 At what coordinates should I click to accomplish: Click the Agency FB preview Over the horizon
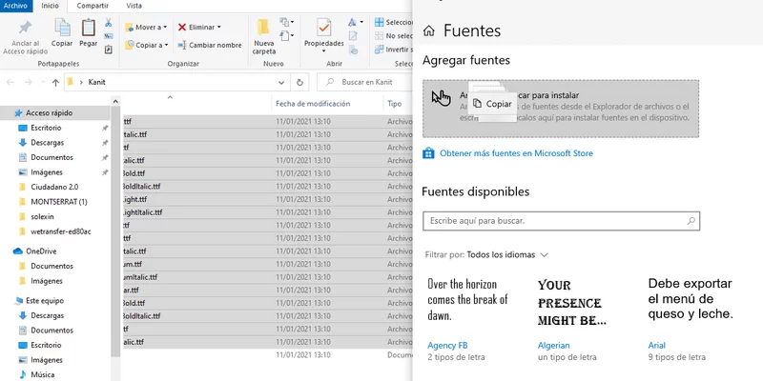(x=467, y=300)
